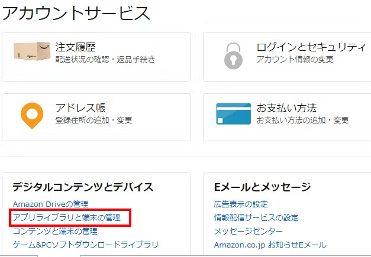Select the アドレス帳 card title
The height and width of the screenshot is (257, 371).
[80, 108]
